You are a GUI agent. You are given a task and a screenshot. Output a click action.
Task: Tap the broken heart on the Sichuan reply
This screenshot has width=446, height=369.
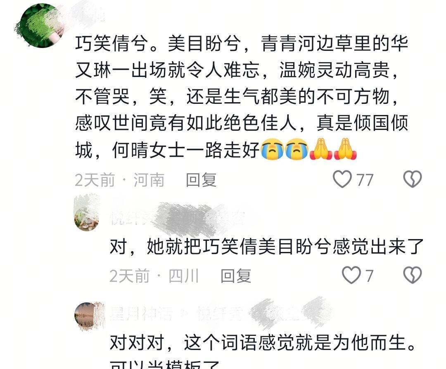(413, 275)
